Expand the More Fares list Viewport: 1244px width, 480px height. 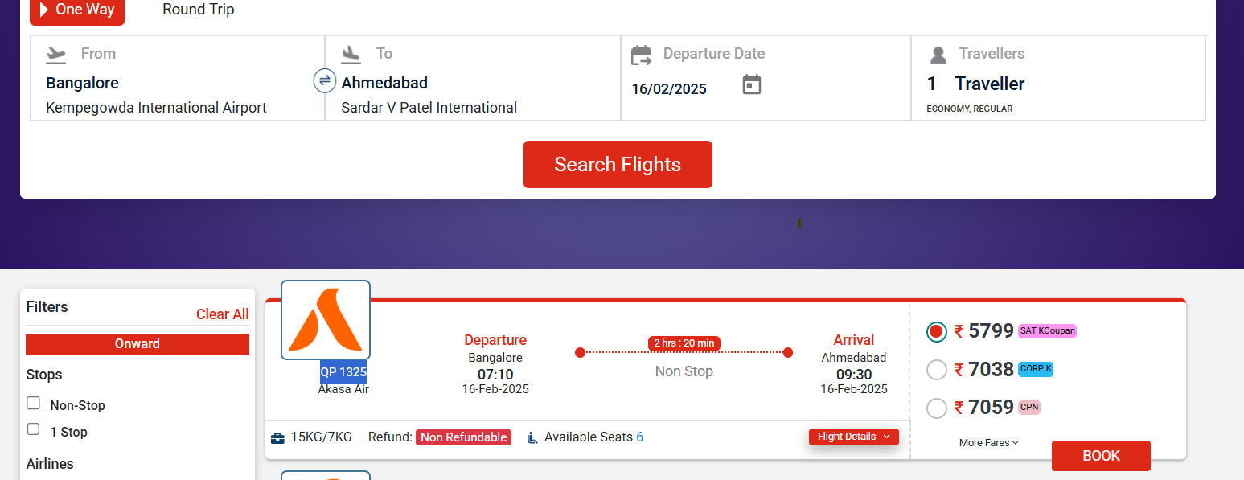(988, 443)
